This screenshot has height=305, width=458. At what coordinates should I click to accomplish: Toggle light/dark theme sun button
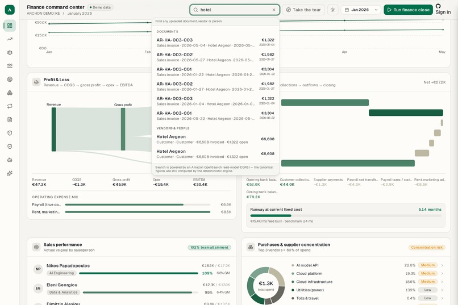pos(332,10)
